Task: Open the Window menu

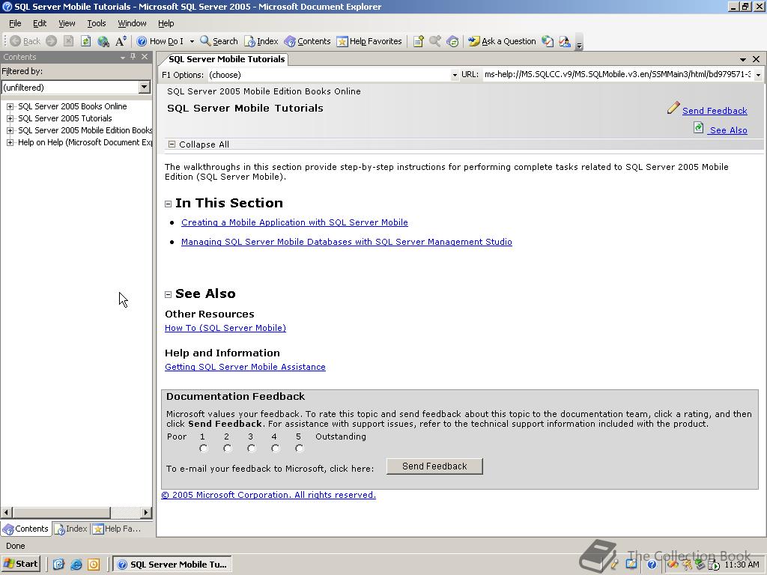Action: click(x=132, y=23)
